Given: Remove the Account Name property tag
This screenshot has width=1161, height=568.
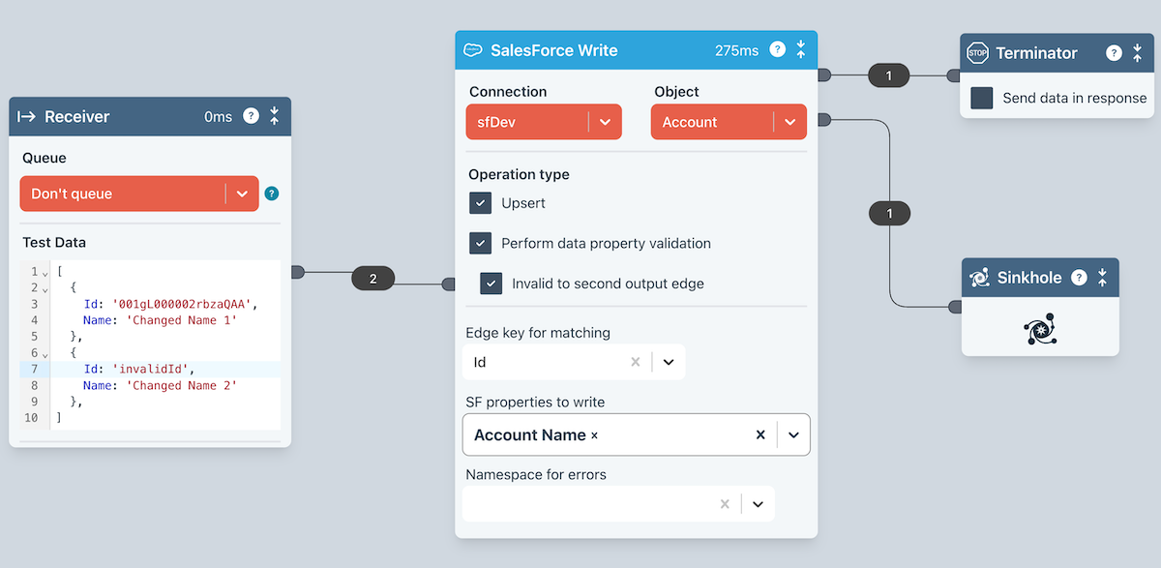Looking at the screenshot, I should 594,435.
